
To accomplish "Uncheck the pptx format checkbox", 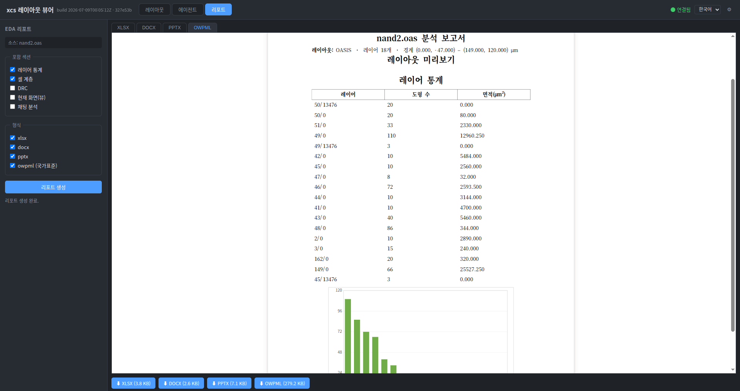I will 12,156.
